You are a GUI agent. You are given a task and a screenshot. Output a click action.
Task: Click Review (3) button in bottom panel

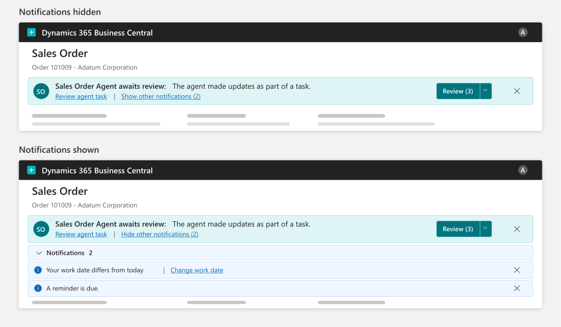[x=458, y=229]
